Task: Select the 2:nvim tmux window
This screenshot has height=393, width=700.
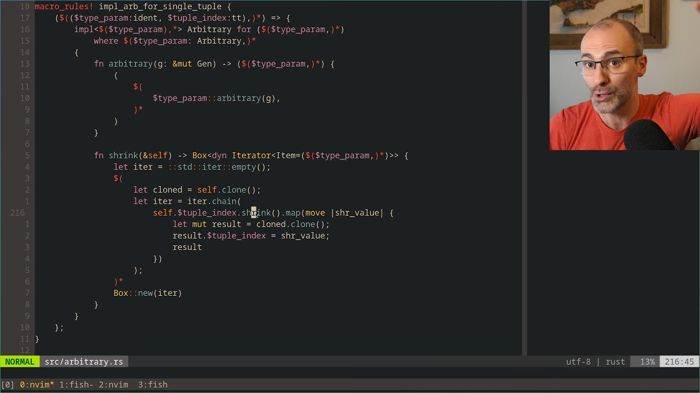Action: [x=113, y=385]
